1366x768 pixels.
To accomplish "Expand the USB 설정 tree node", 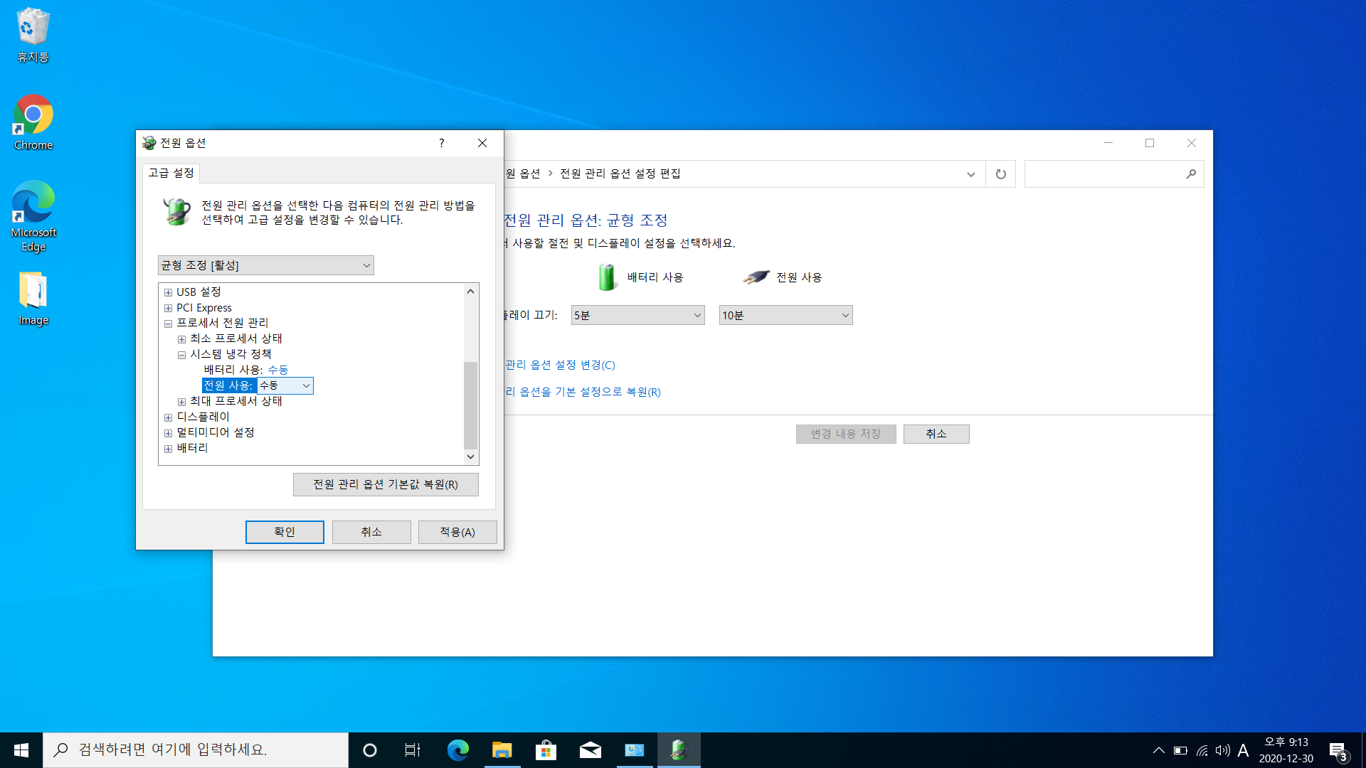I will 168,292.
